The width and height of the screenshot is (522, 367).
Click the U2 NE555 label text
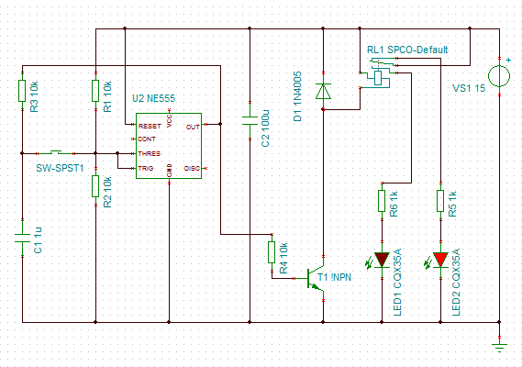coord(153,98)
